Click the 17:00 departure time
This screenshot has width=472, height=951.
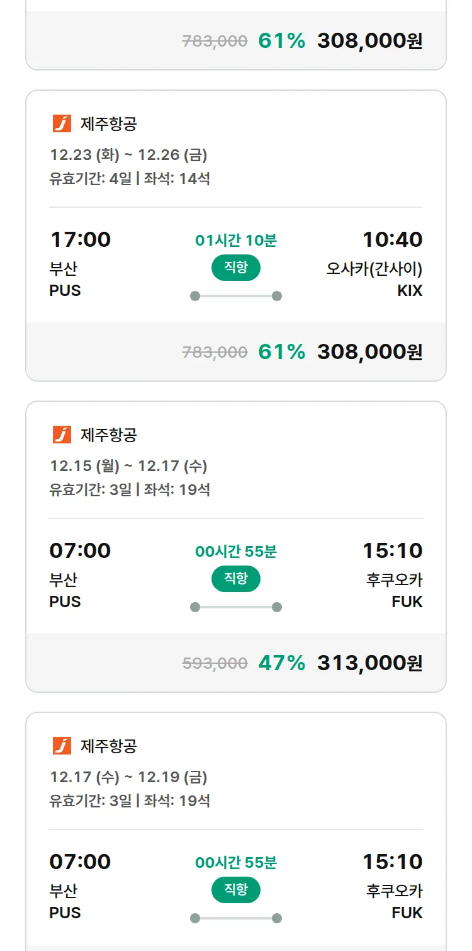[x=80, y=239]
